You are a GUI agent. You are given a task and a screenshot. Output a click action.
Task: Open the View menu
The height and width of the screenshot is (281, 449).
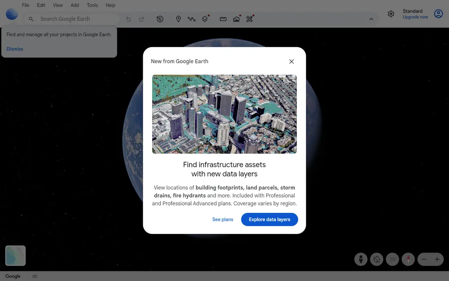click(x=58, y=5)
